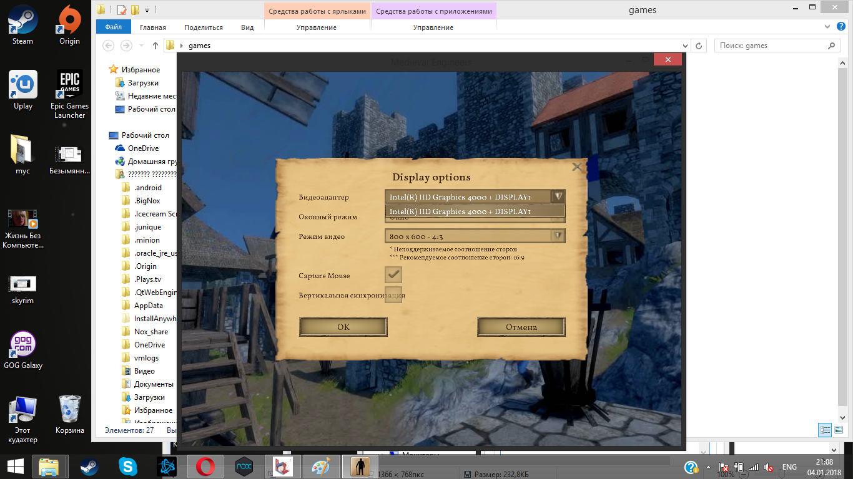The width and height of the screenshot is (853, 479).
Task: Open File Explorer from the taskbar
Action: (x=49, y=467)
